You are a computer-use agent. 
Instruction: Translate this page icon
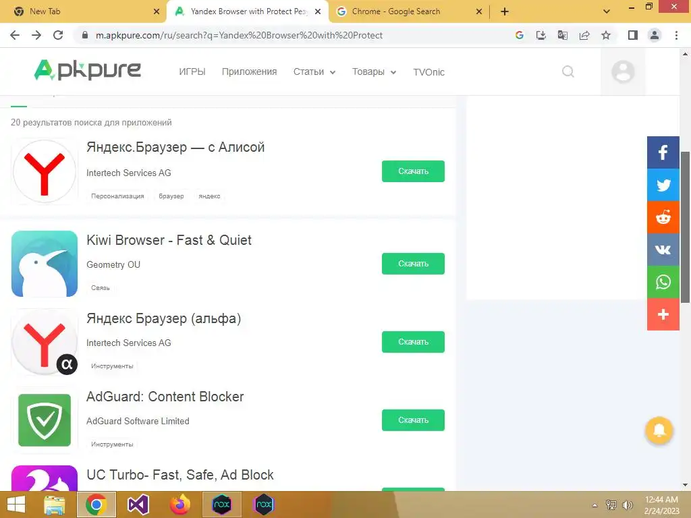(563, 35)
